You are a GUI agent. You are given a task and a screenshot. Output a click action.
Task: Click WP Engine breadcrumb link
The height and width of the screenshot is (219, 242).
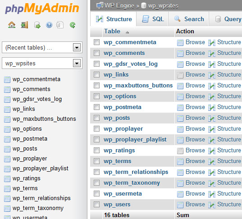[119, 6]
